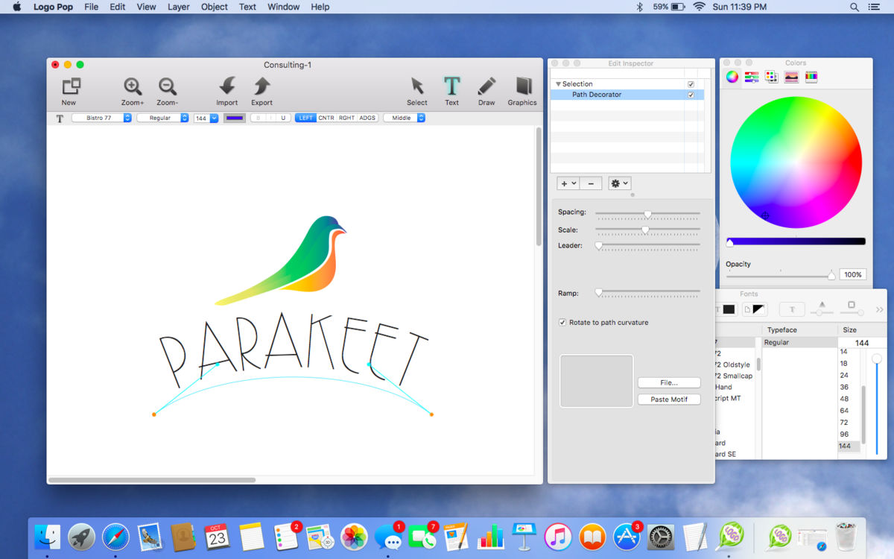
Task: Click the Export arrow icon
Action: point(261,86)
